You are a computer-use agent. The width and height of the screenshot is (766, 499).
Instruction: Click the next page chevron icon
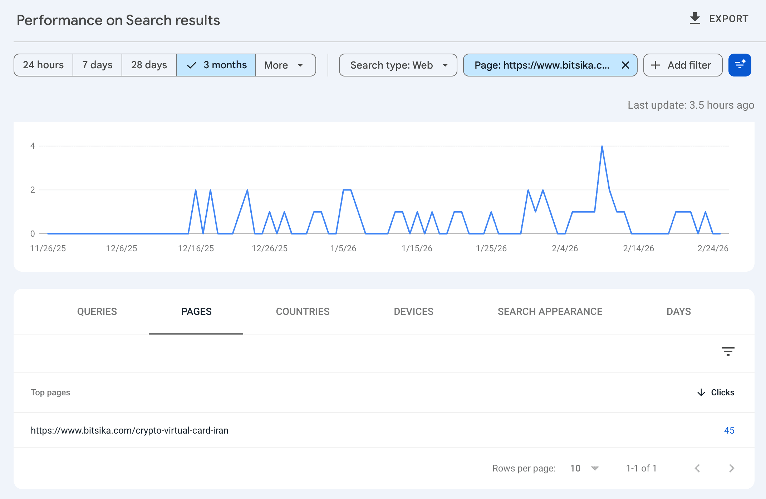731,468
